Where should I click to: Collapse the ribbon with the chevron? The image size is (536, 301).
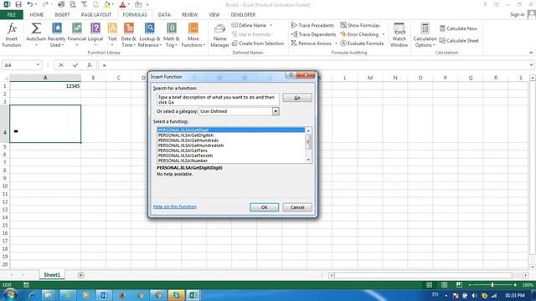531,53
